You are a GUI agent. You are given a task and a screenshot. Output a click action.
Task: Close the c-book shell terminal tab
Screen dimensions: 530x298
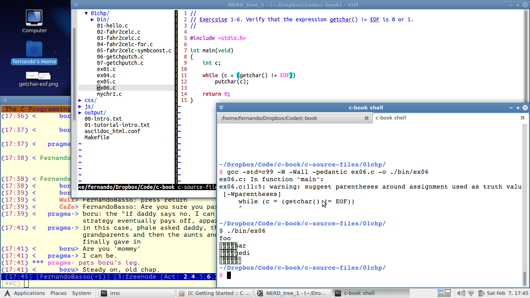[522, 118]
